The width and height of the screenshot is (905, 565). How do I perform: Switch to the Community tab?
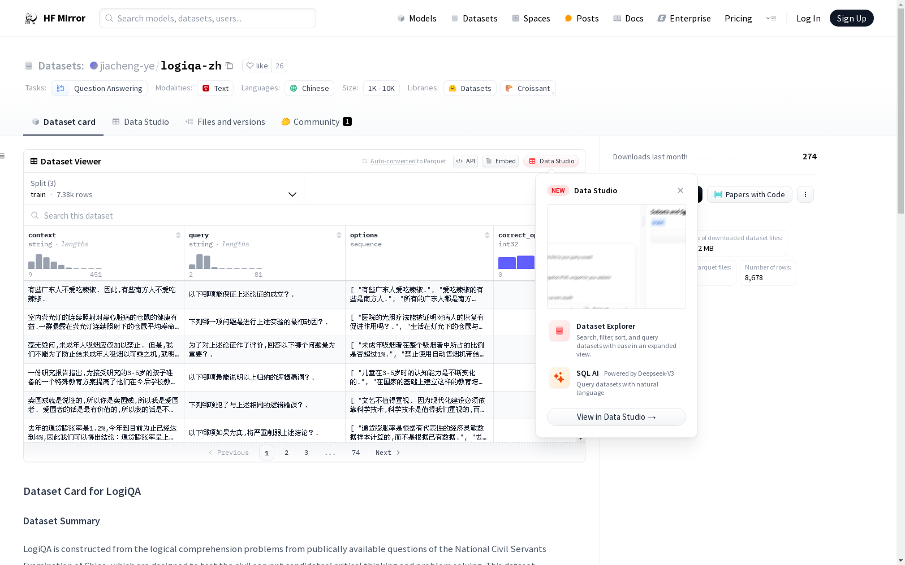(316, 121)
